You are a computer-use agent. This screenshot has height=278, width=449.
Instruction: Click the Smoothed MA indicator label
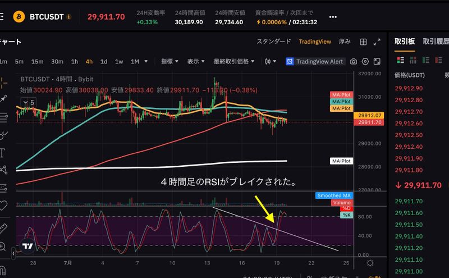pos(334,195)
